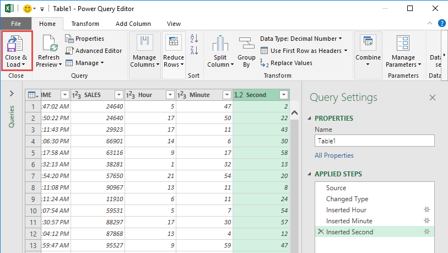Click the SALES column data type icon
The image size is (448, 253).
pyautogui.click(x=76, y=95)
